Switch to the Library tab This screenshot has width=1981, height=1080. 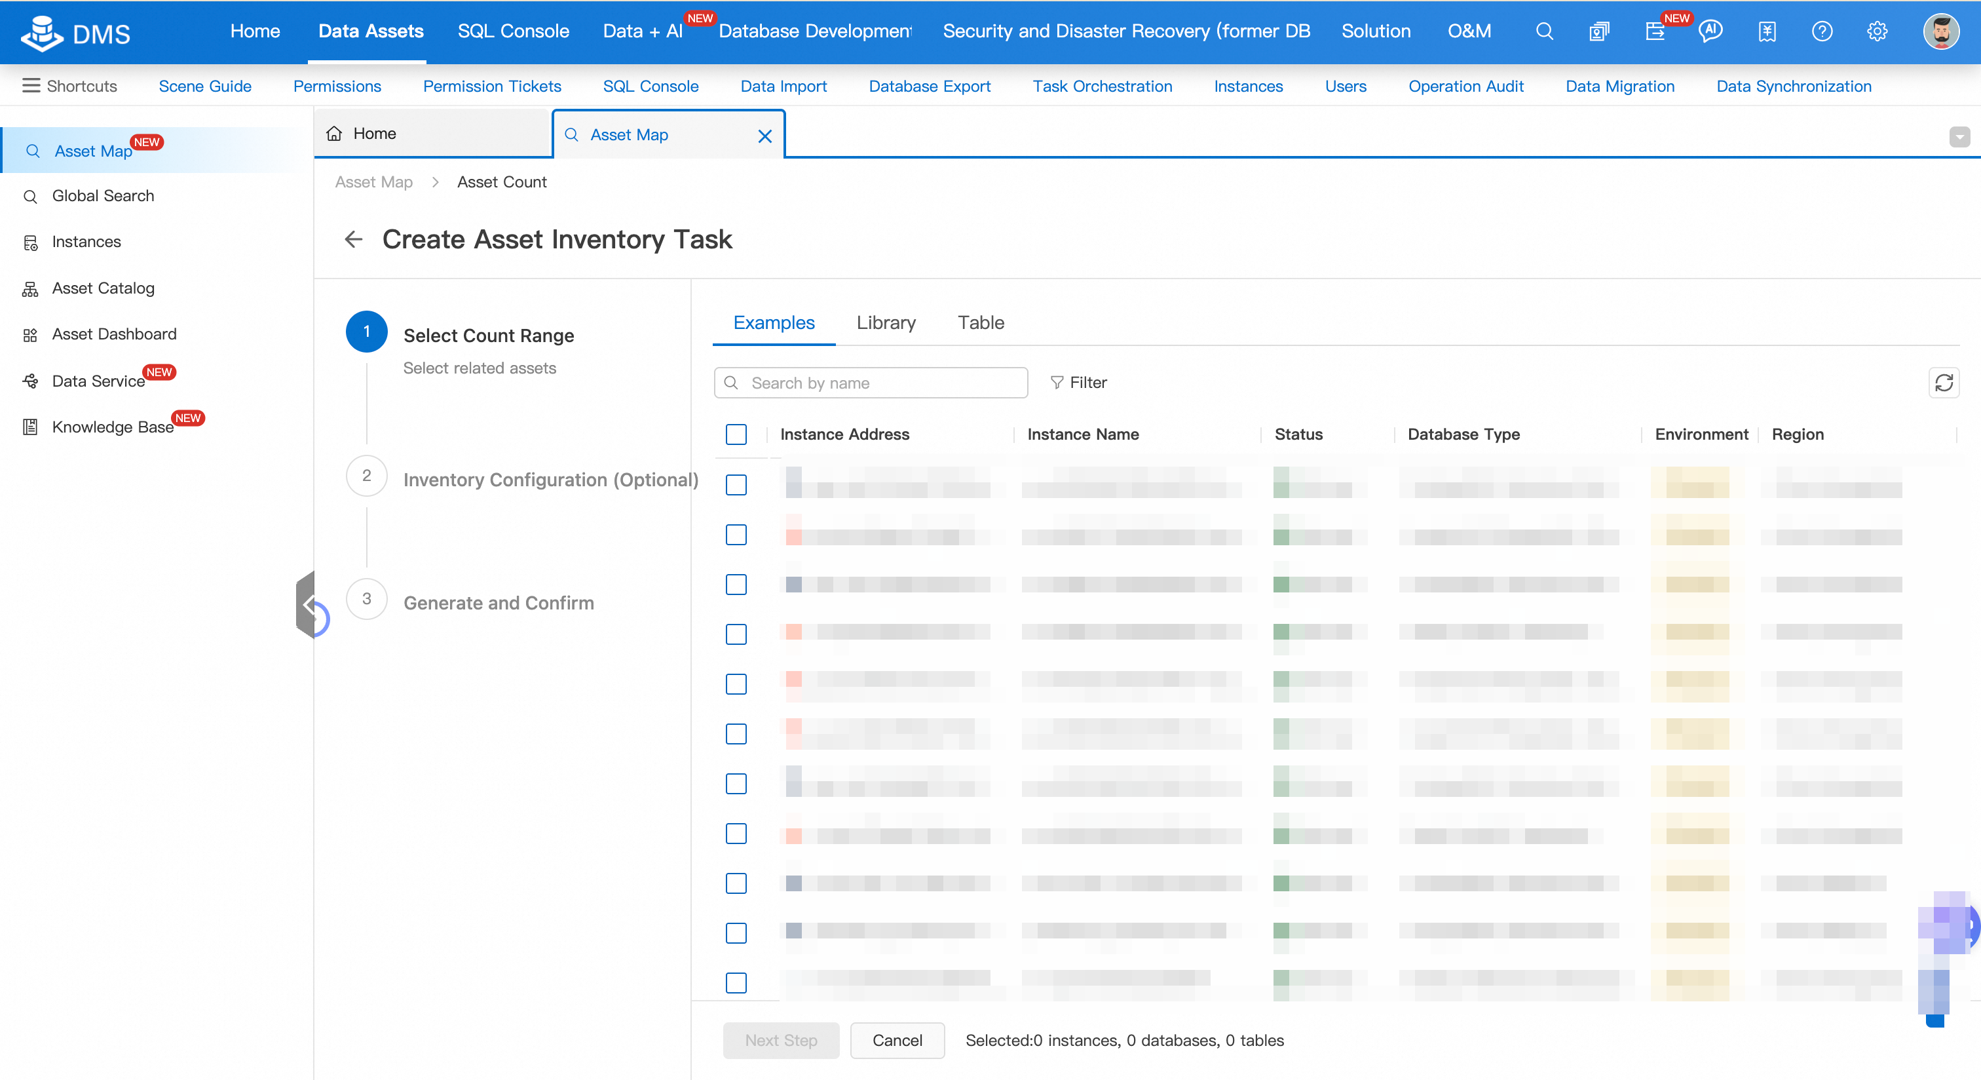coord(886,323)
